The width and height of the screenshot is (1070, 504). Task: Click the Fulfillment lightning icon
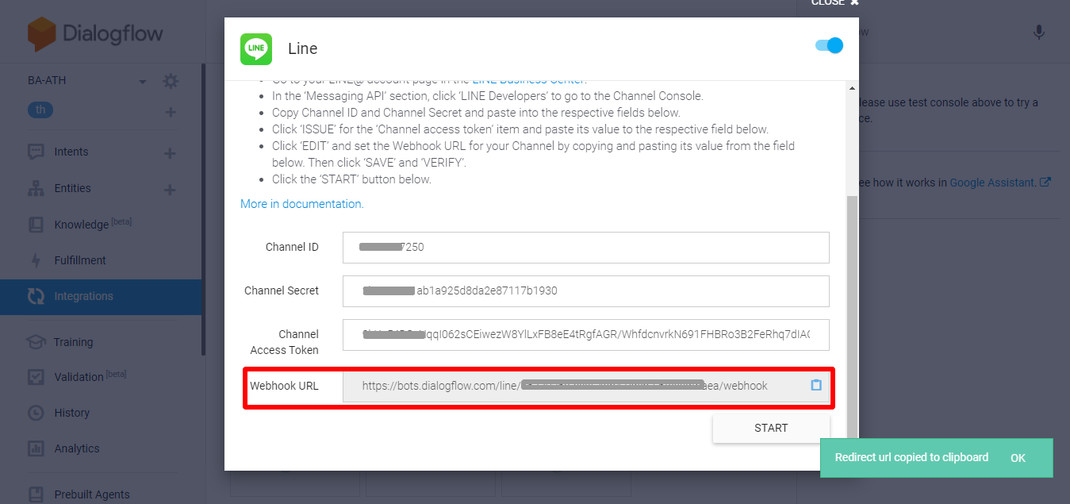click(x=36, y=260)
